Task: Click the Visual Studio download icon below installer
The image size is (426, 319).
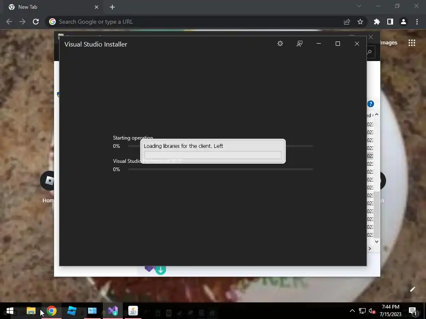Action: pos(155,270)
